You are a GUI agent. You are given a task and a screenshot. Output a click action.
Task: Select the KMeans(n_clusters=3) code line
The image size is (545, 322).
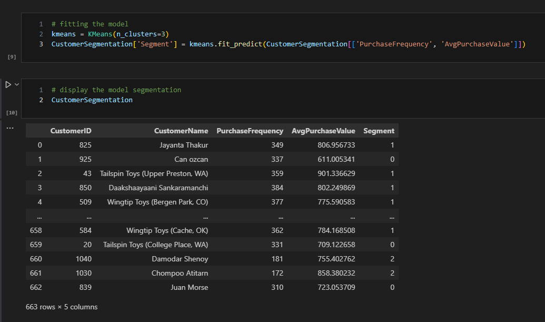click(x=110, y=34)
